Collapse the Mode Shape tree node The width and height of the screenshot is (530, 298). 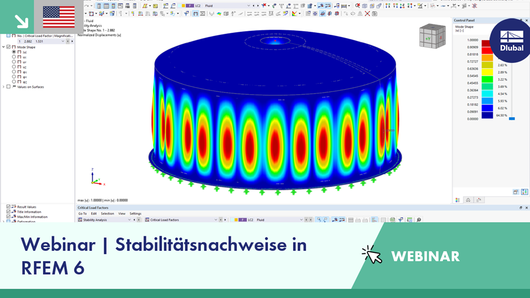[4, 47]
